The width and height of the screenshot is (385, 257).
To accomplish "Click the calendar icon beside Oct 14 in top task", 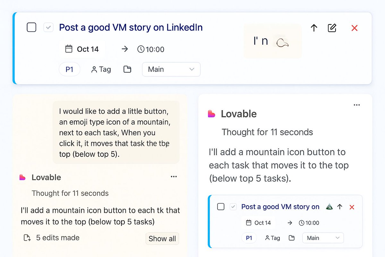I will point(69,49).
